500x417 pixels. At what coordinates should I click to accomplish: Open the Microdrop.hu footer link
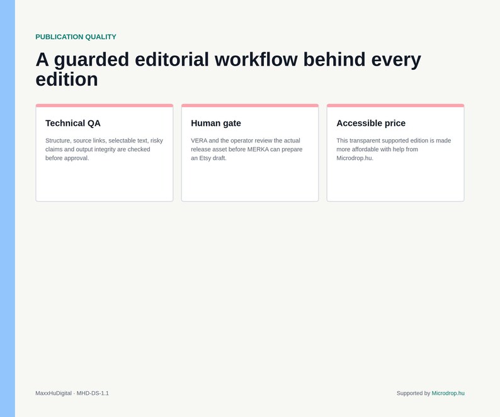click(448, 393)
